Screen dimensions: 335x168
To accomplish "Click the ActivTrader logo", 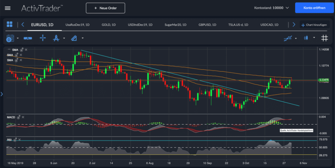I will [42, 8].
